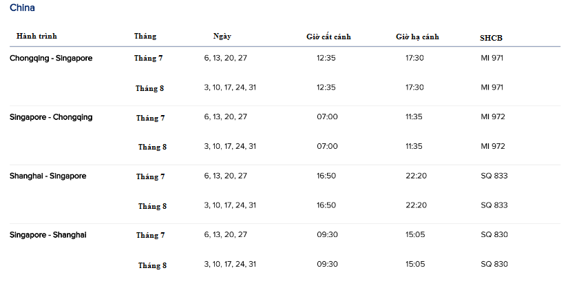Screen dimensions: 568x286
Task: Select the Chongqing - Singapore route
Action: pos(51,59)
